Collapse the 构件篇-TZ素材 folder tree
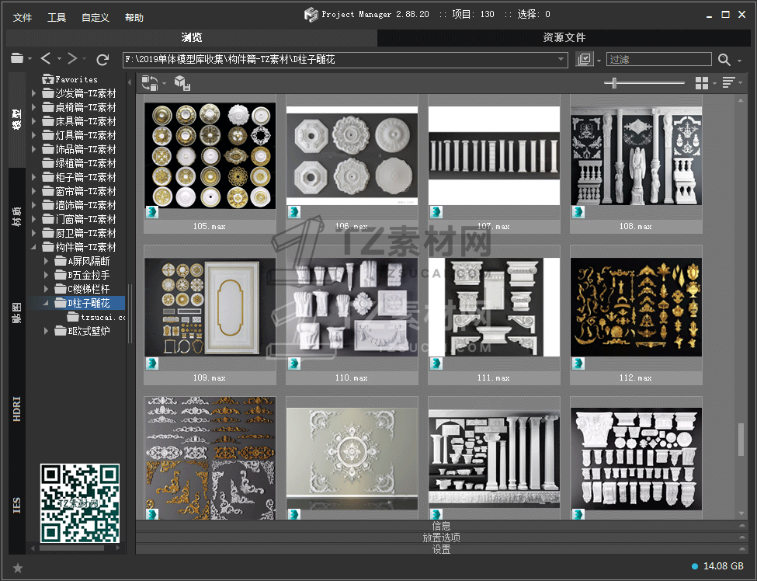Screen dimensions: 757x581 point(34,247)
